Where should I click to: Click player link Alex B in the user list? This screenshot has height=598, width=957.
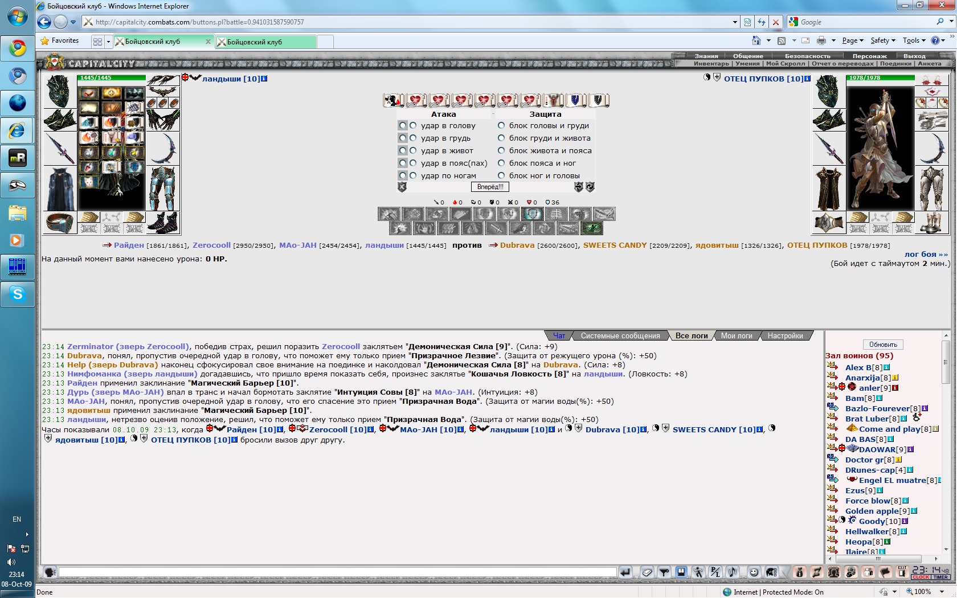[858, 367]
